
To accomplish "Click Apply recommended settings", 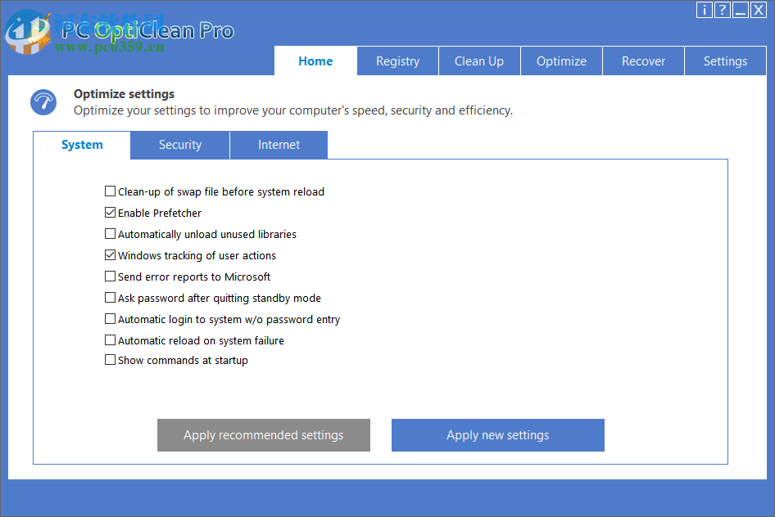I will click(x=263, y=434).
